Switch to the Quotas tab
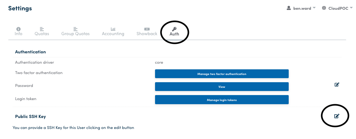Image resolution: width=356 pixels, height=139 pixels. coord(42,34)
